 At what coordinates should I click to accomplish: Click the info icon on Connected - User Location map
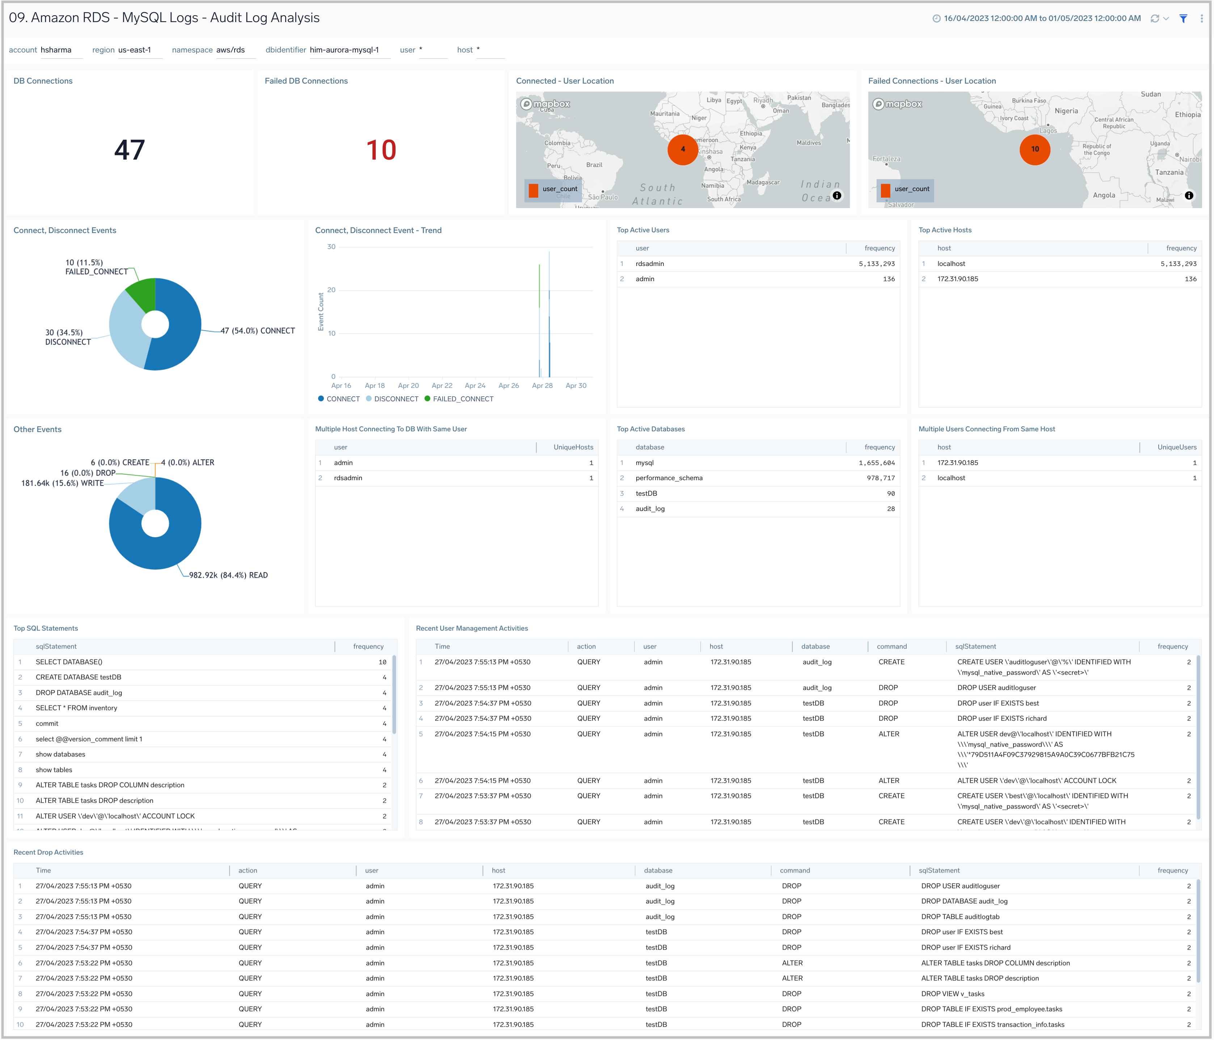click(838, 195)
